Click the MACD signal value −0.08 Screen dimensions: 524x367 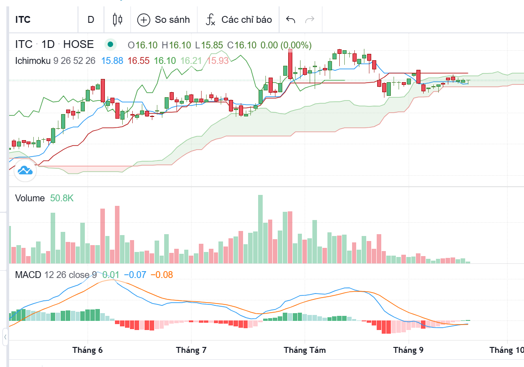pyautogui.click(x=162, y=275)
